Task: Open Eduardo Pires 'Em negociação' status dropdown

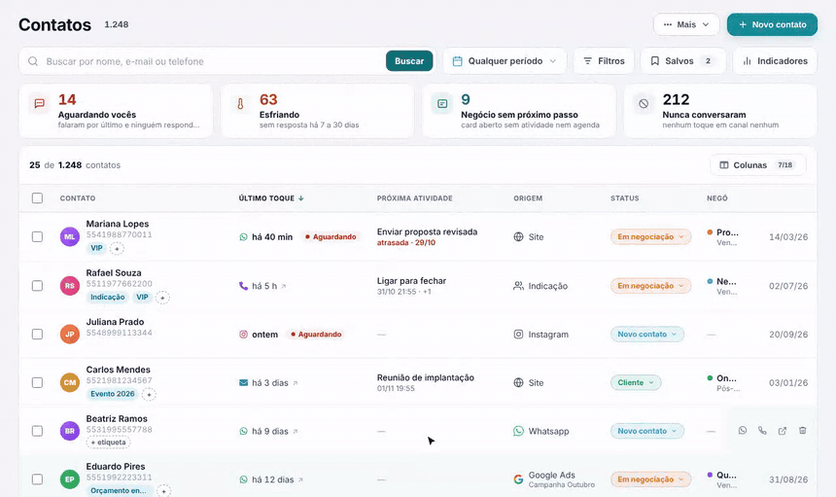Action: pos(650,479)
